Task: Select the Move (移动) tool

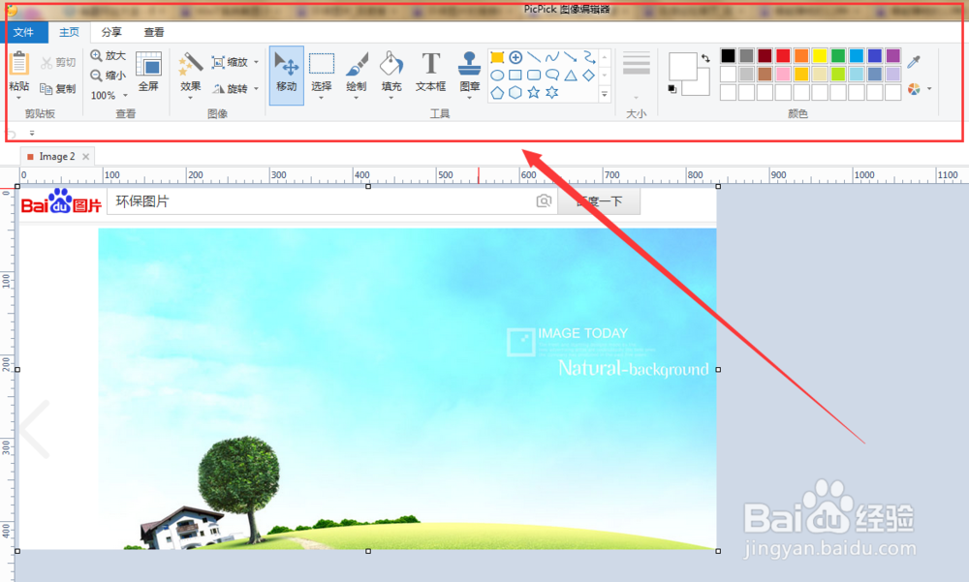Action: pyautogui.click(x=286, y=75)
